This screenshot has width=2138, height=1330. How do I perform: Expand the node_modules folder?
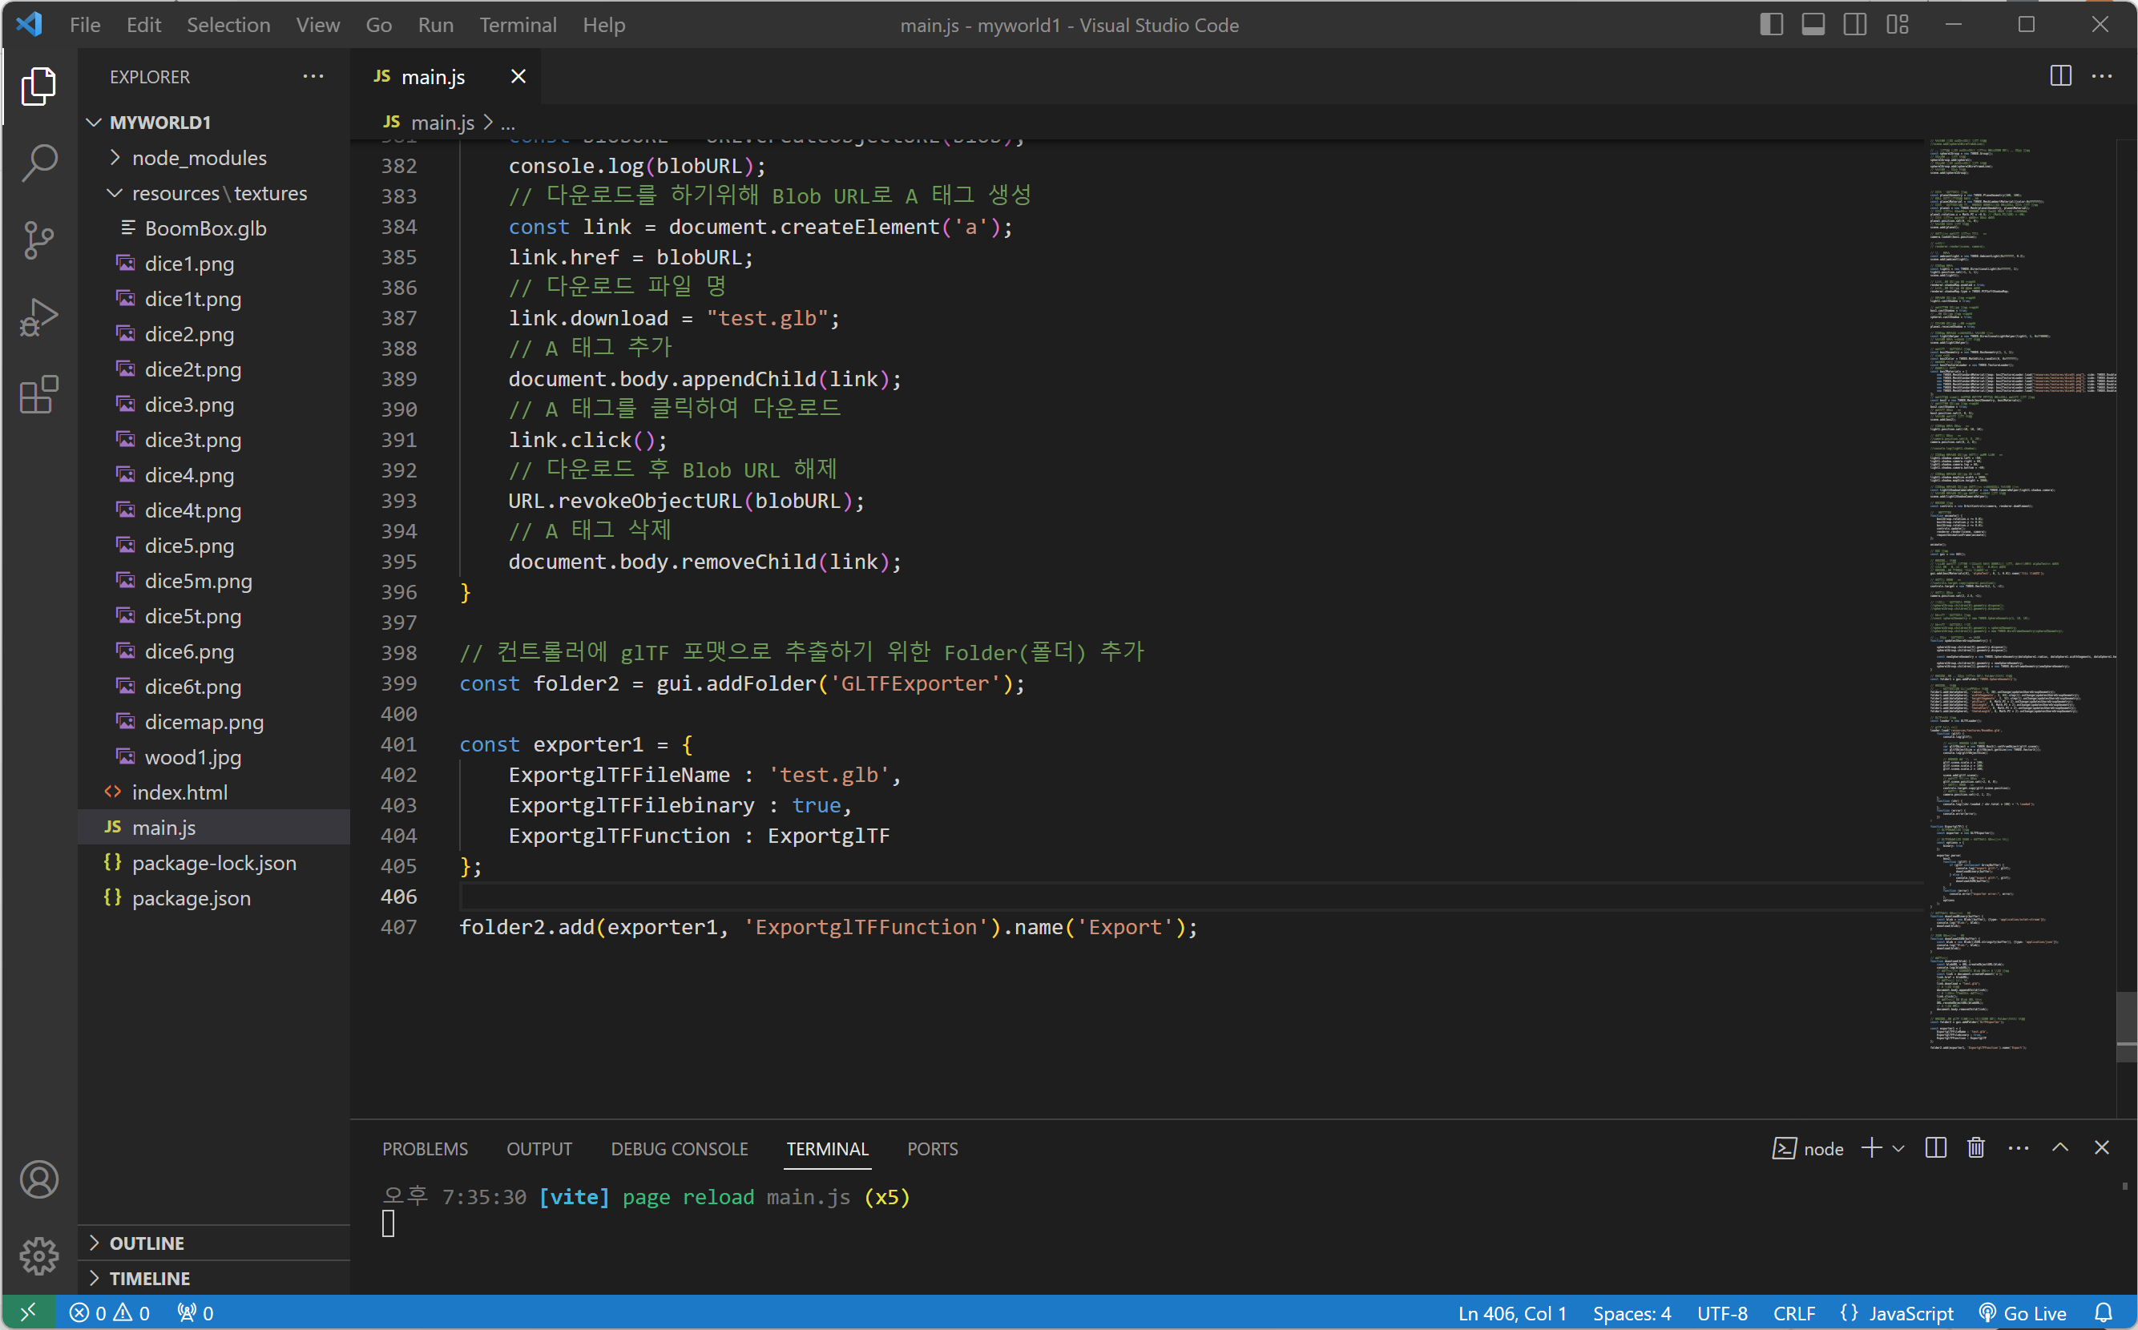pyautogui.click(x=199, y=158)
